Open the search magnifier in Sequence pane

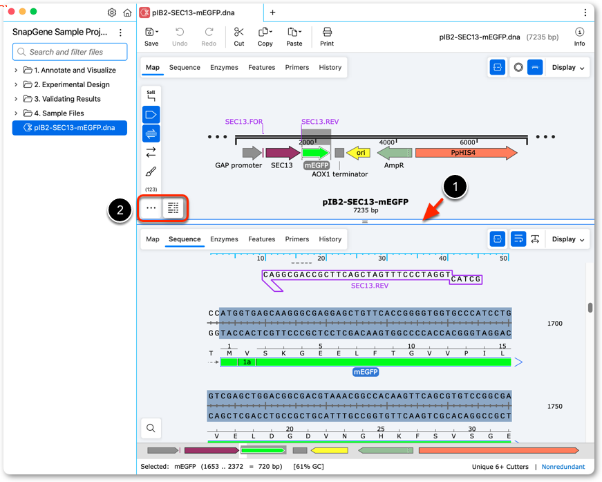pyautogui.click(x=151, y=428)
